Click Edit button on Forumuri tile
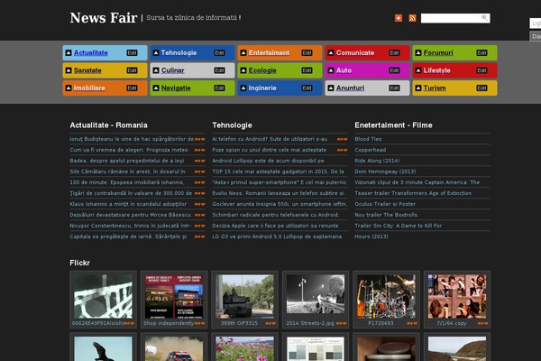 [481, 53]
